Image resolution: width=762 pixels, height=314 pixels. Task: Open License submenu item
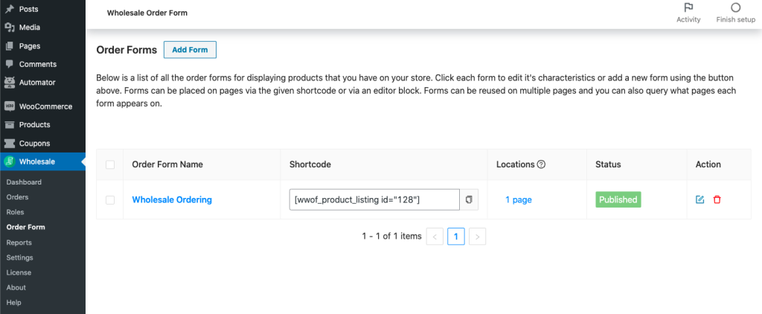(19, 272)
